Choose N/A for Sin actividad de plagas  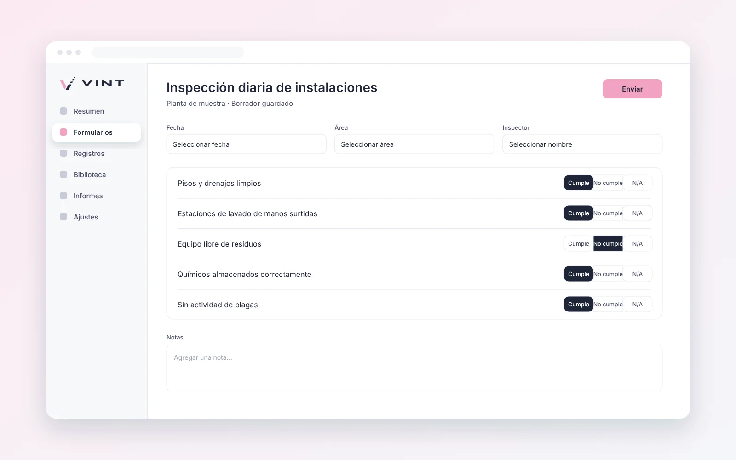[x=638, y=304]
